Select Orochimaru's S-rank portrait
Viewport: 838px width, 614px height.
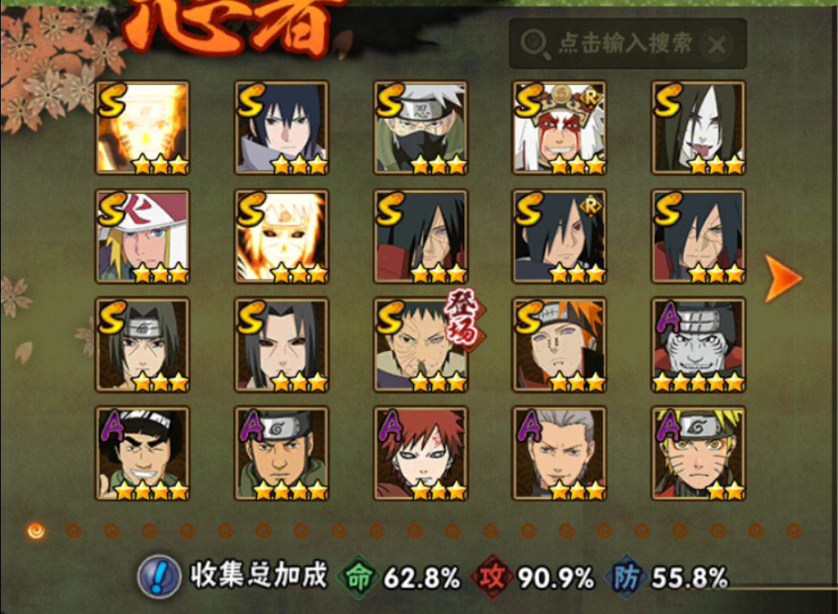(x=698, y=128)
